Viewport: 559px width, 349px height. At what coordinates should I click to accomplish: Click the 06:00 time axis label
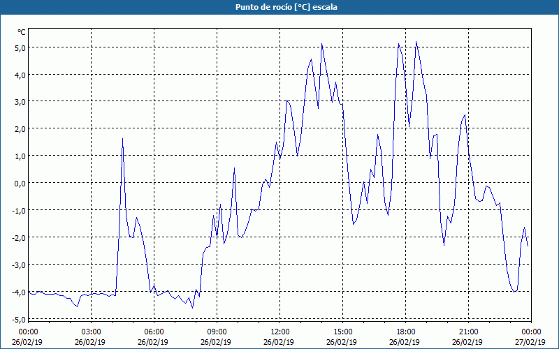pyautogui.click(x=154, y=332)
